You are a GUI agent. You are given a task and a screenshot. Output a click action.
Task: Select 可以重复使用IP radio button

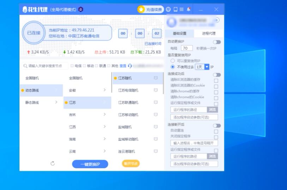tap(173, 61)
